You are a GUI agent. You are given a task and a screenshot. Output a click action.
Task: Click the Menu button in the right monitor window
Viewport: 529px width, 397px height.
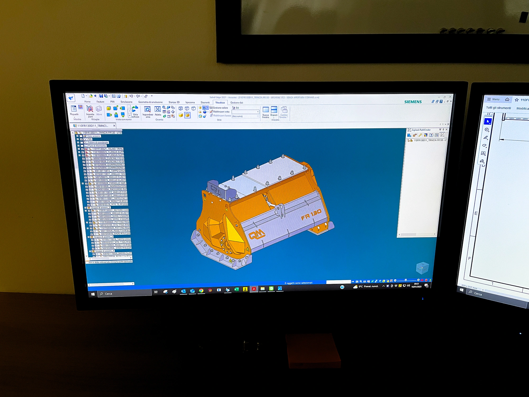pyautogui.click(x=493, y=99)
